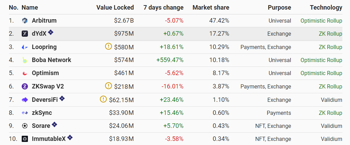Click the Optimism logo icon

[x=25, y=73]
